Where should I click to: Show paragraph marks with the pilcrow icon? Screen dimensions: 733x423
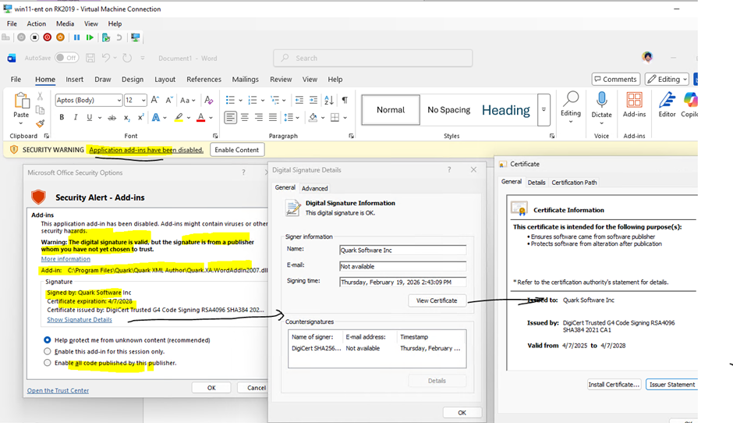click(x=345, y=100)
